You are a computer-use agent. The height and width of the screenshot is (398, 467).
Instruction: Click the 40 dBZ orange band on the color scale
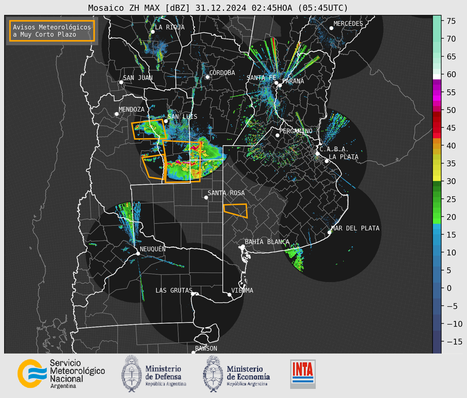coord(437,146)
